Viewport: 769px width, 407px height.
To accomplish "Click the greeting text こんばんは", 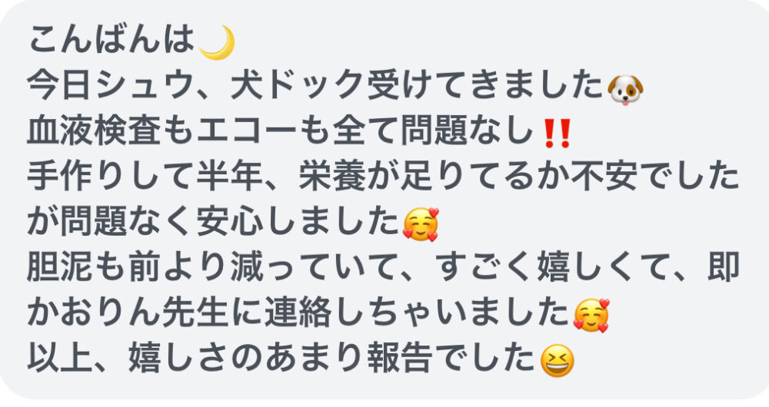I will coord(112,40).
